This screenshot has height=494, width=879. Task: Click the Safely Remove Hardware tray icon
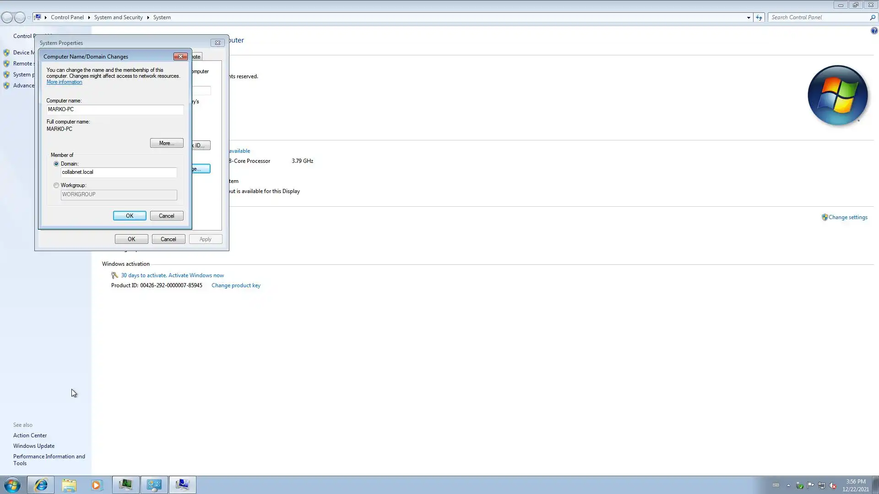[x=799, y=485]
